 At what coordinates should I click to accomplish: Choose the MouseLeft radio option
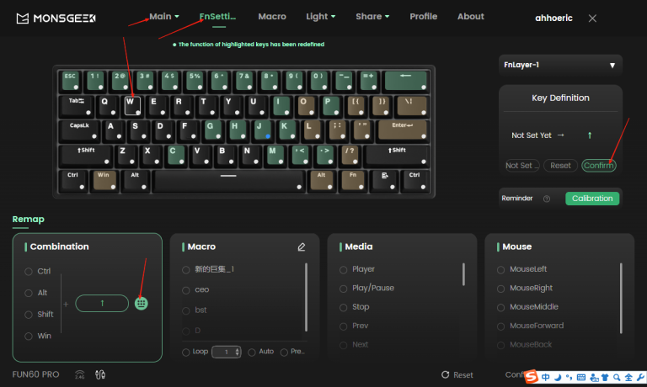501,269
